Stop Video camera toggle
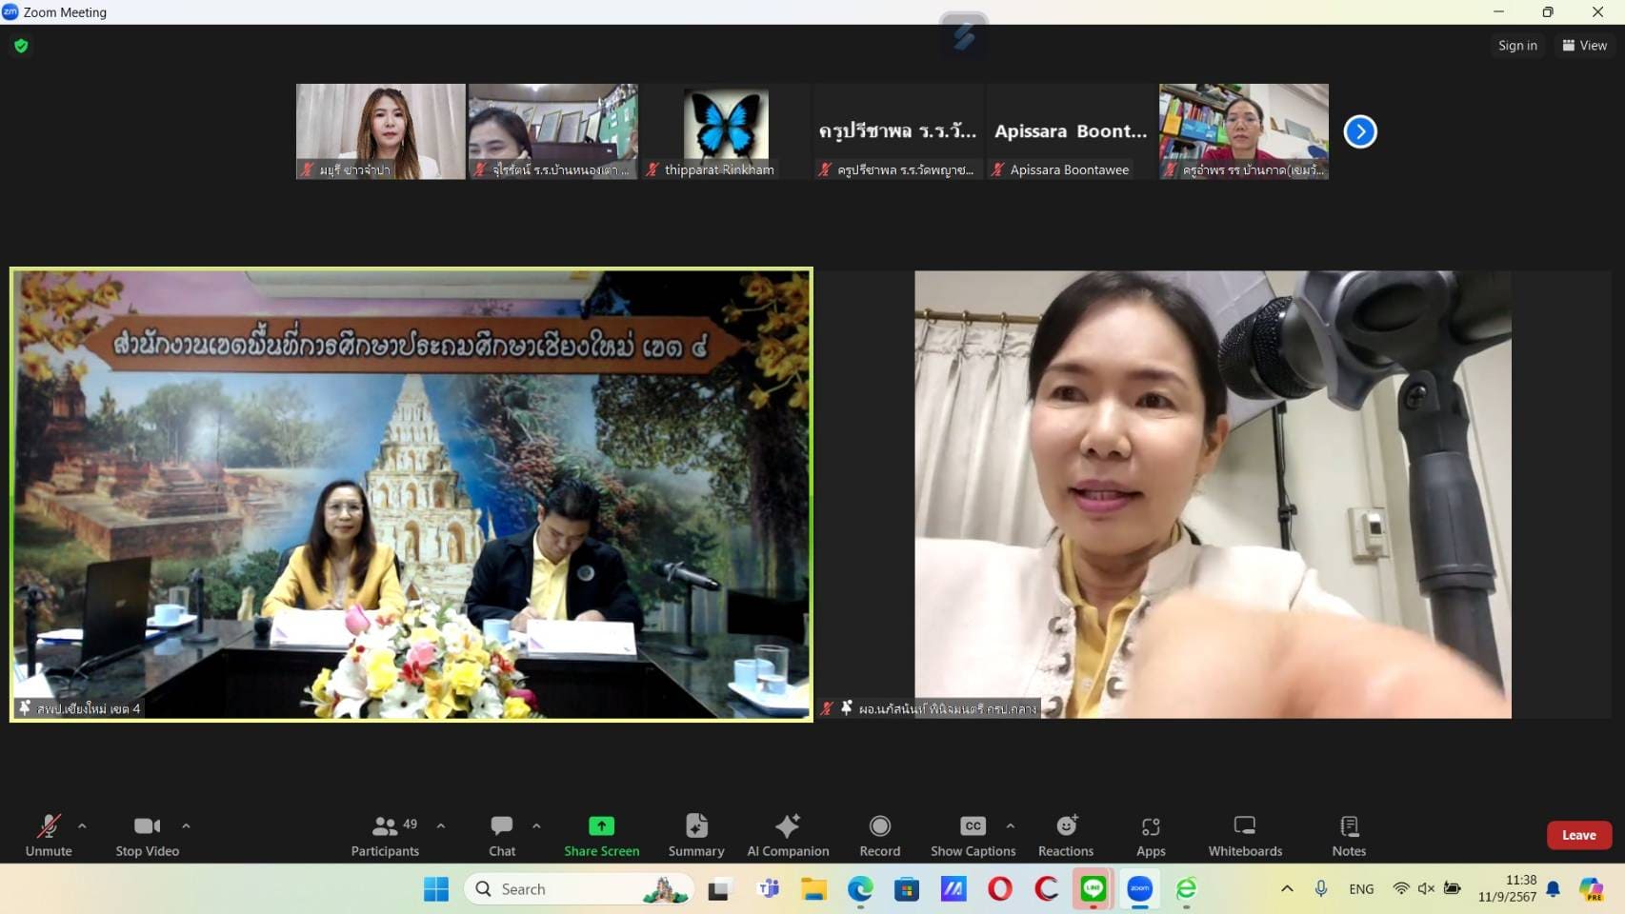 coord(147,835)
